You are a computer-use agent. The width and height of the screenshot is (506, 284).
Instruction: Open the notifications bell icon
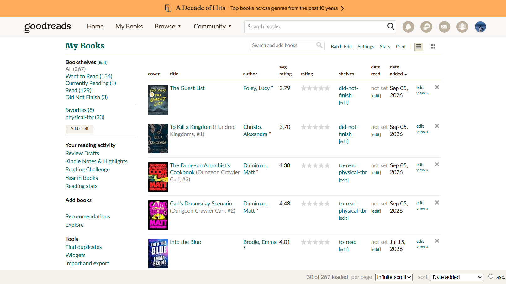coord(408,27)
